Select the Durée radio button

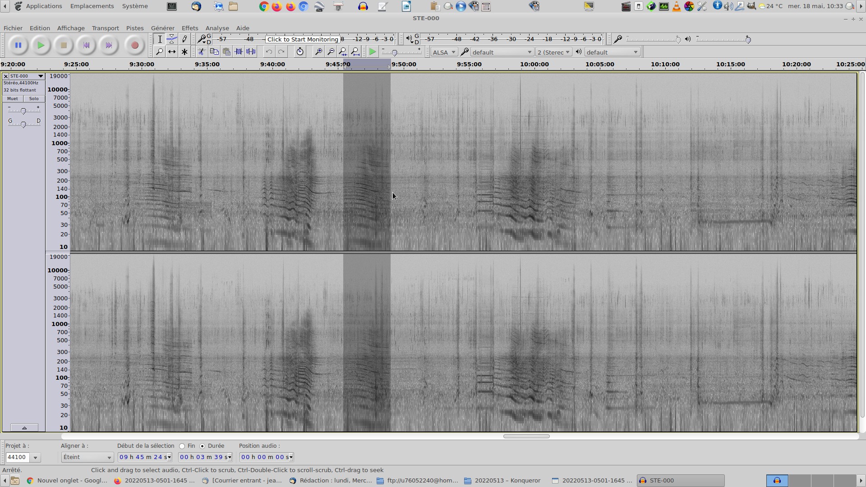coord(202,446)
